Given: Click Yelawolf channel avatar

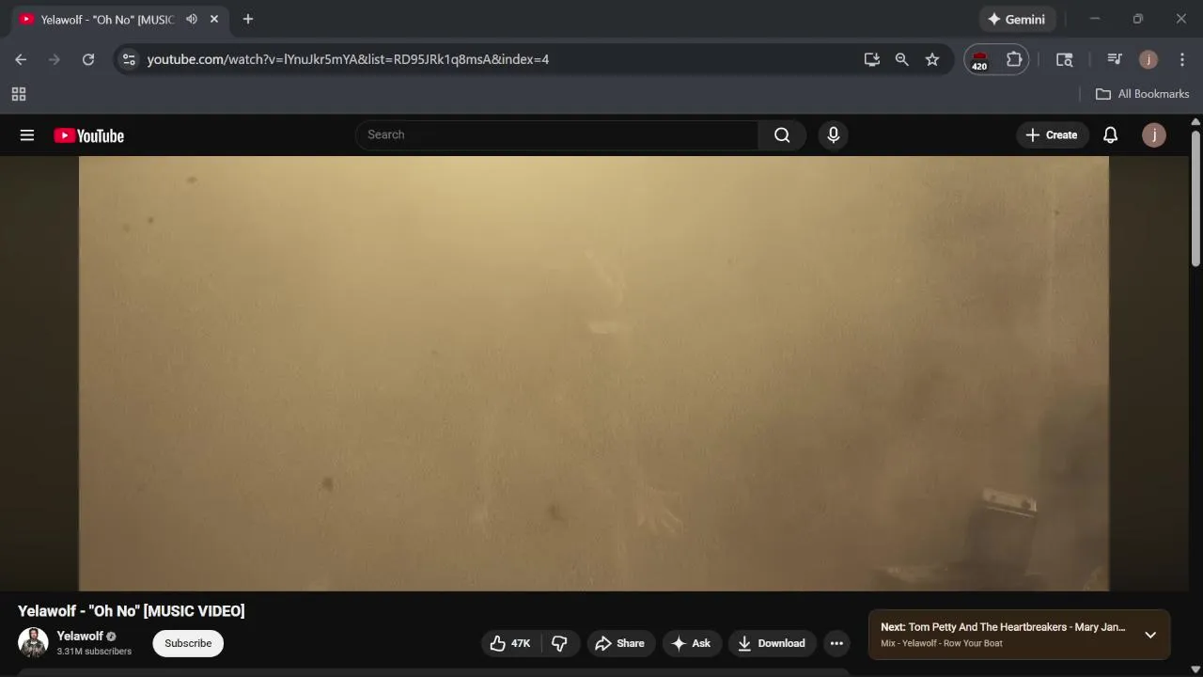Looking at the screenshot, I should pos(33,642).
